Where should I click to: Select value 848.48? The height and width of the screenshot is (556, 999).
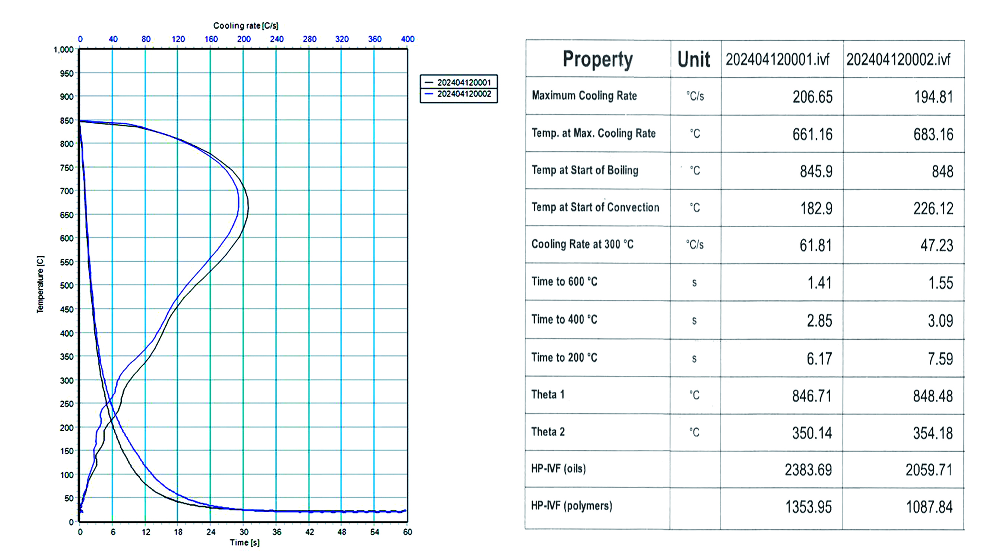point(933,396)
